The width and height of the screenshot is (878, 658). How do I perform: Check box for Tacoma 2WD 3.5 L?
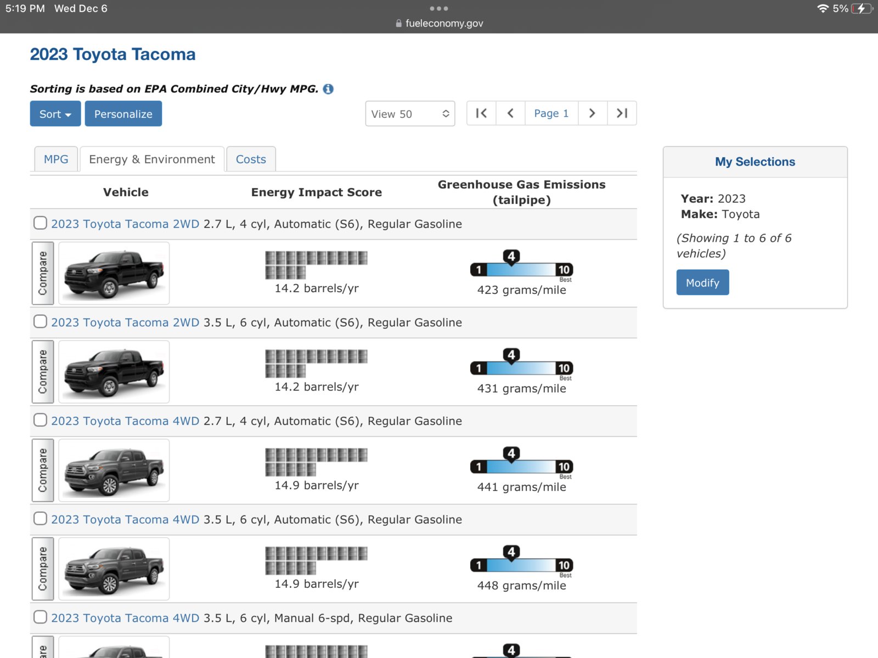[x=40, y=321]
